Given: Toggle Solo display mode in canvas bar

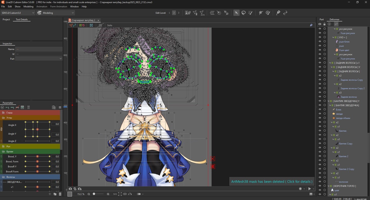Looking at the screenshot, I should click(110, 25).
